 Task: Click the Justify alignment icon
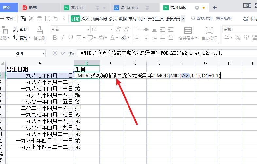click(163, 38)
